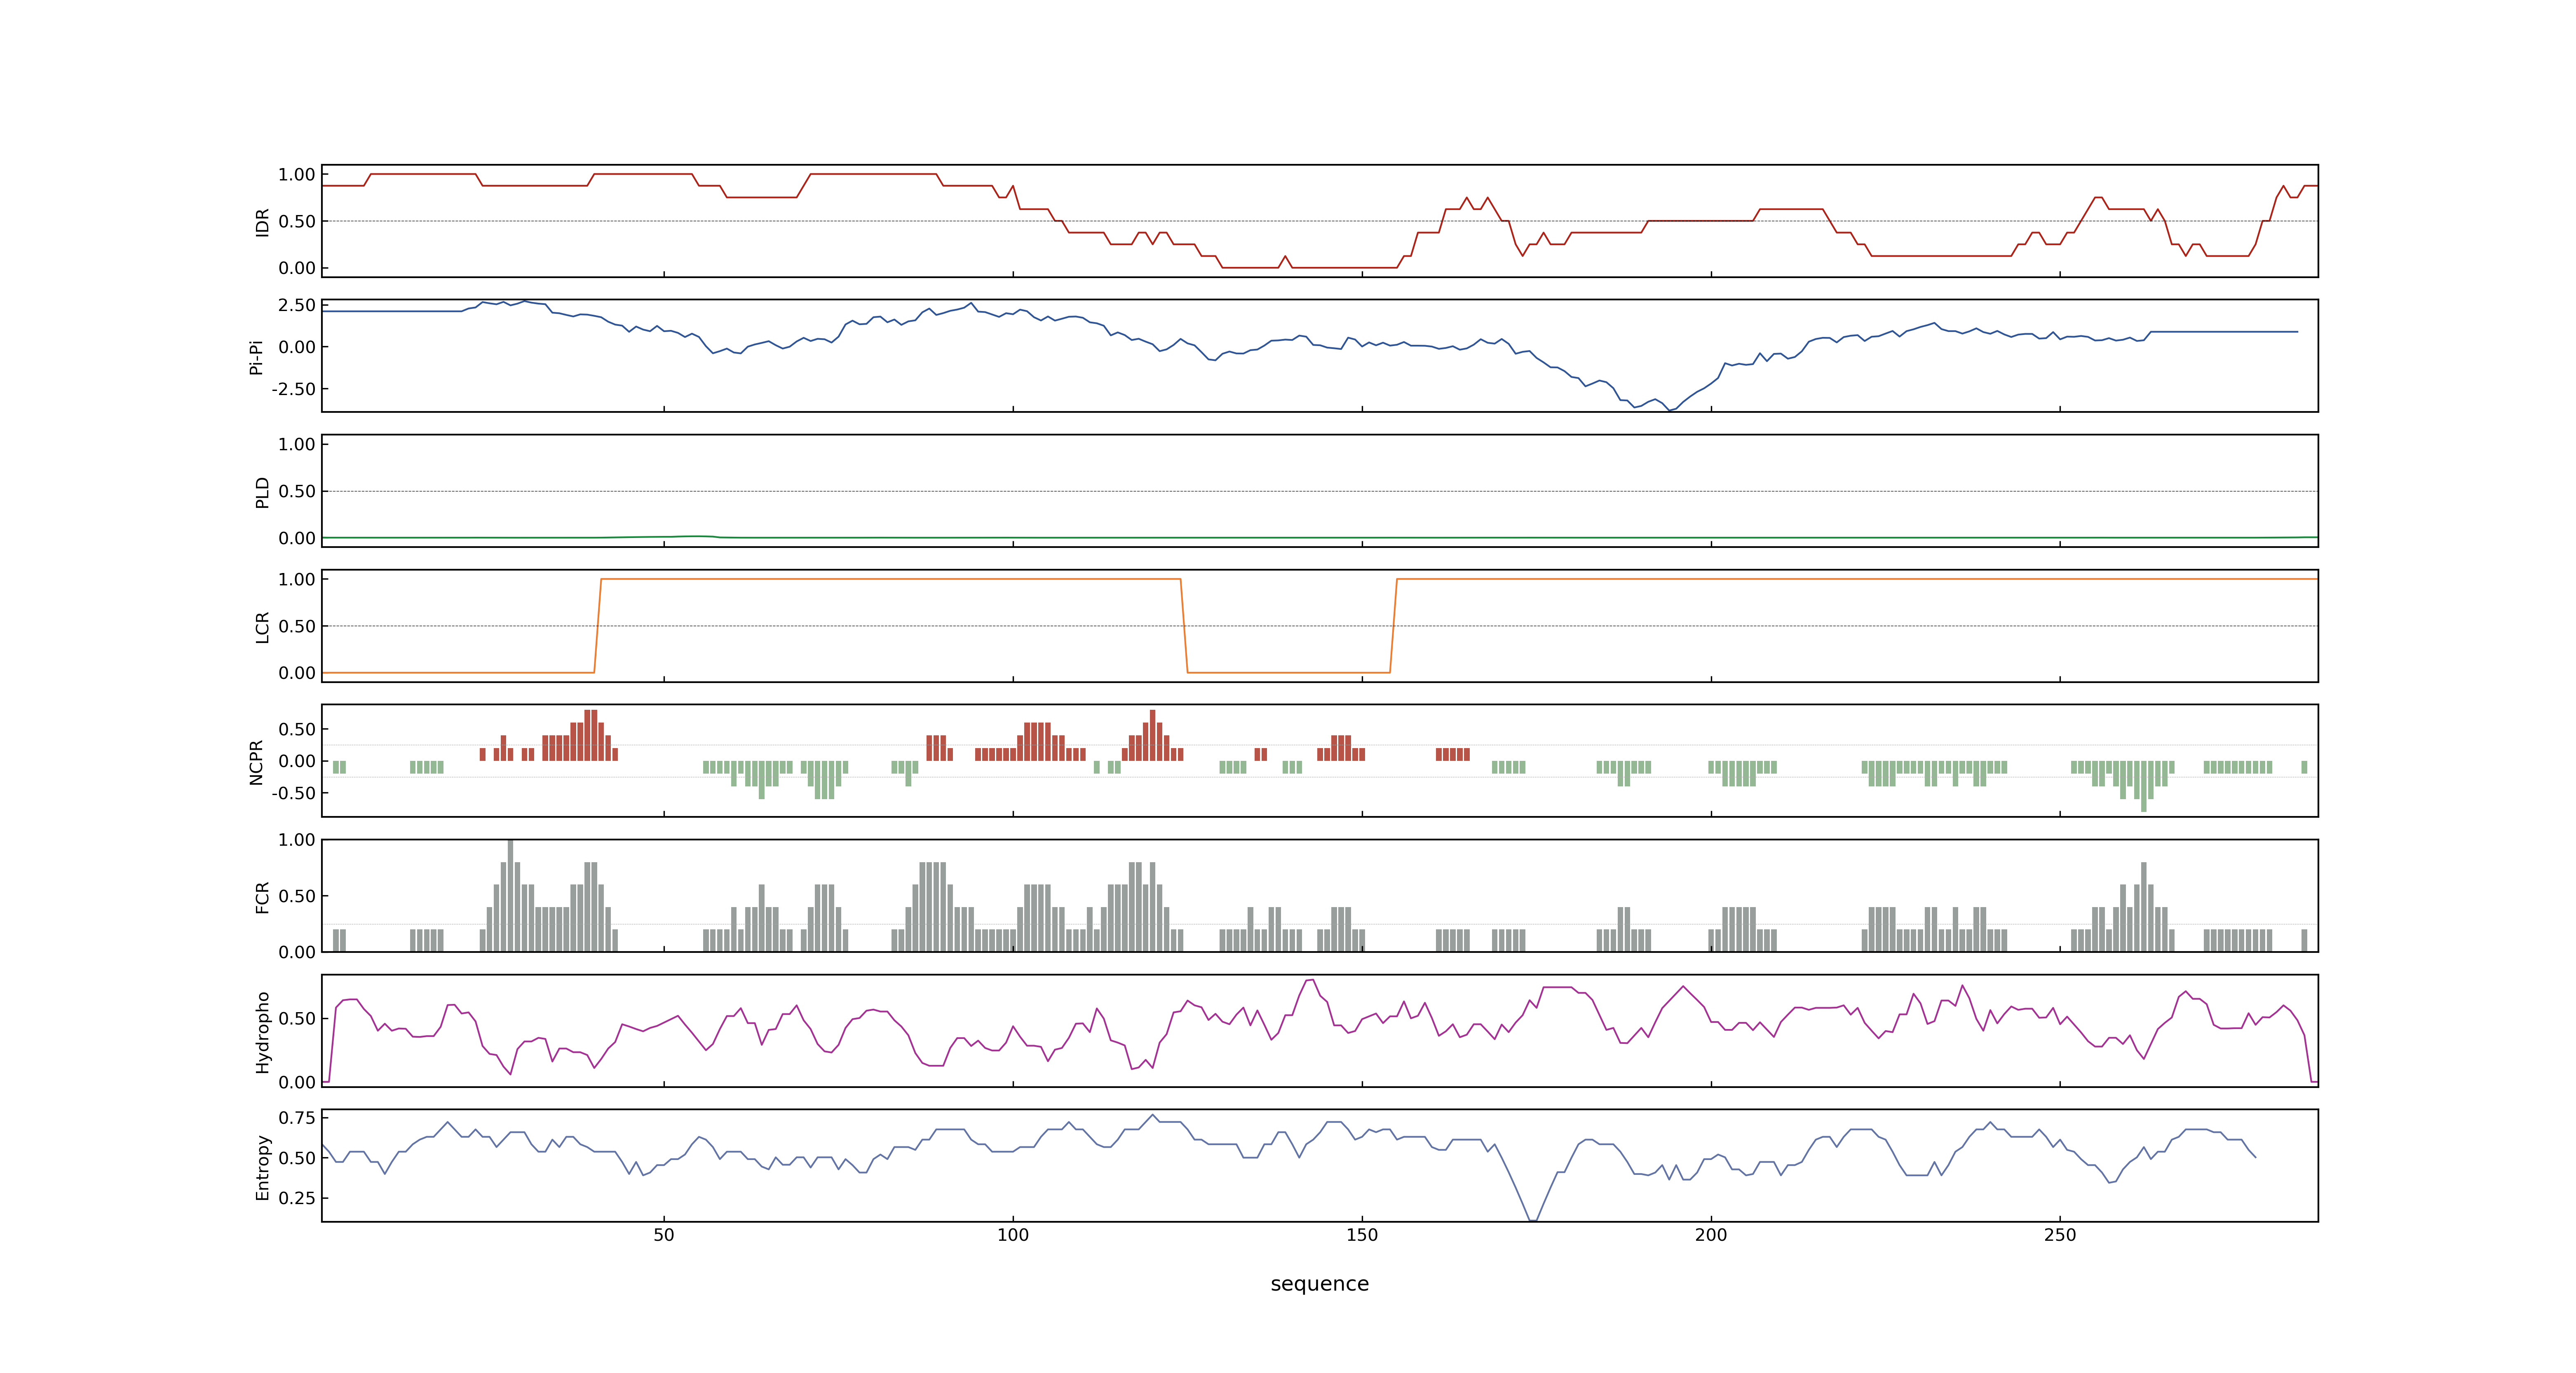
Task: Click the x-axis tick label 200
Action: (1711, 1235)
